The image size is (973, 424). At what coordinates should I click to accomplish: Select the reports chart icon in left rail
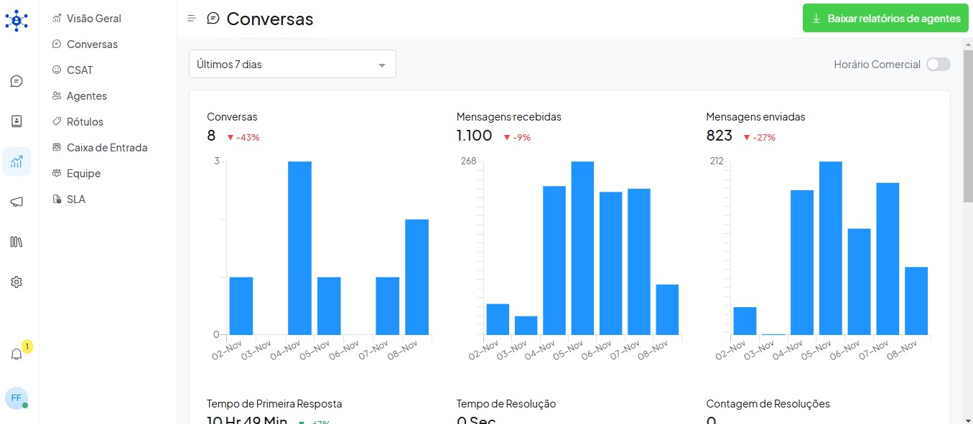coord(17,161)
